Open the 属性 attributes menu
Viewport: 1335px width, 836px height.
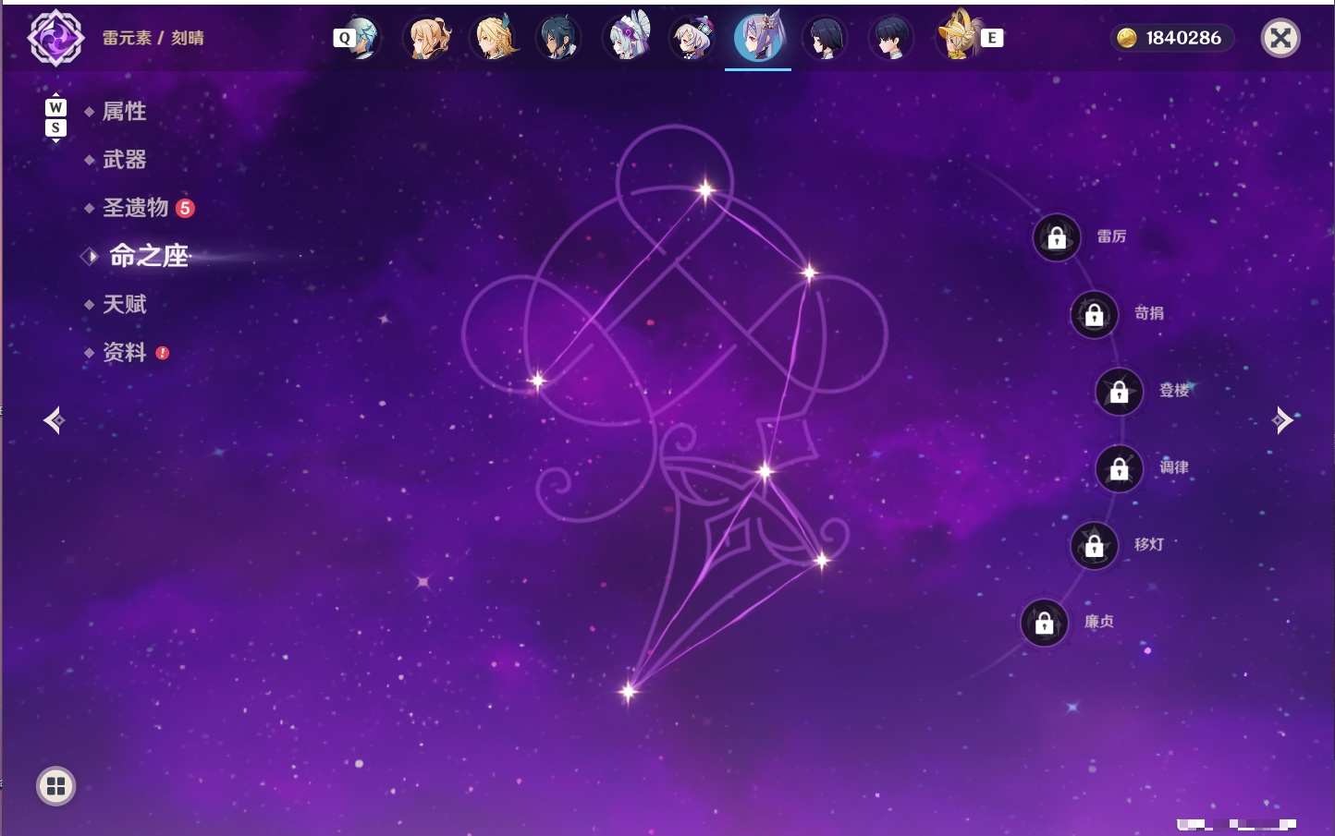[x=124, y=112]
